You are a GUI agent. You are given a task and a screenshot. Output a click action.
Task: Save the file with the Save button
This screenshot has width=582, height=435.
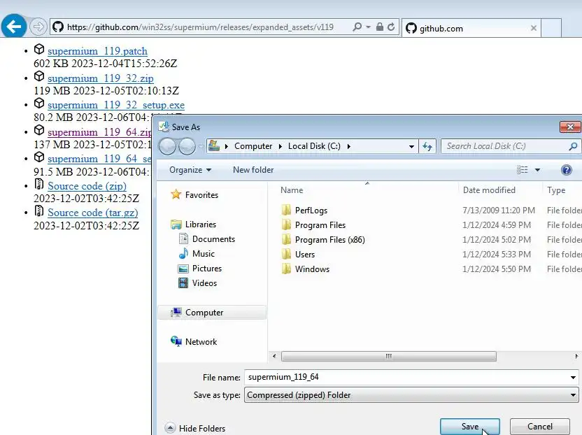coord(470,427)
